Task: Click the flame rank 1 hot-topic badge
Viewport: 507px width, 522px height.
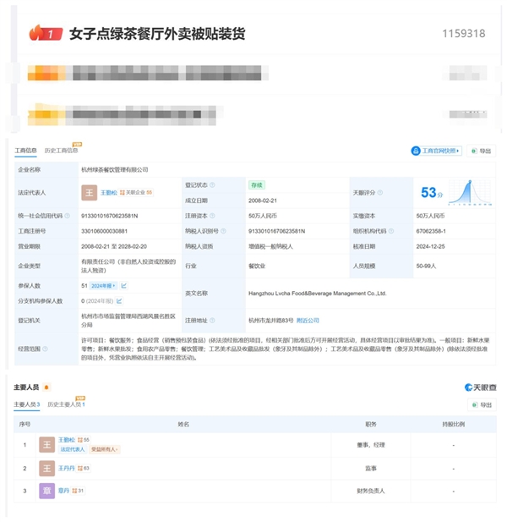Action: point(46,34)
